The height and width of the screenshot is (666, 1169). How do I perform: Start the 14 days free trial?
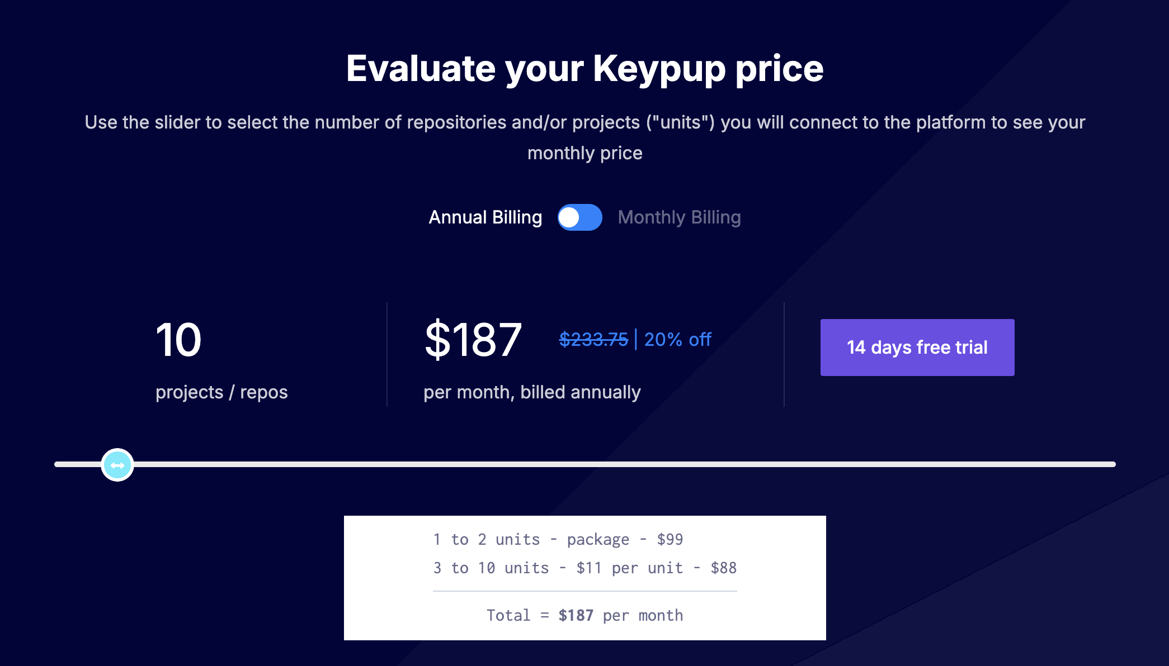[x=917, y=347]
